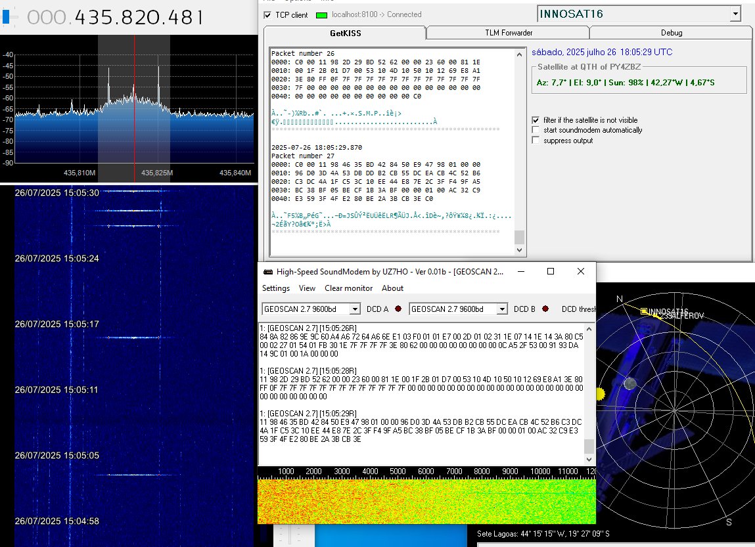
Task: Click the SoundModem monitor scrollbar thumb
Action: 589,446
